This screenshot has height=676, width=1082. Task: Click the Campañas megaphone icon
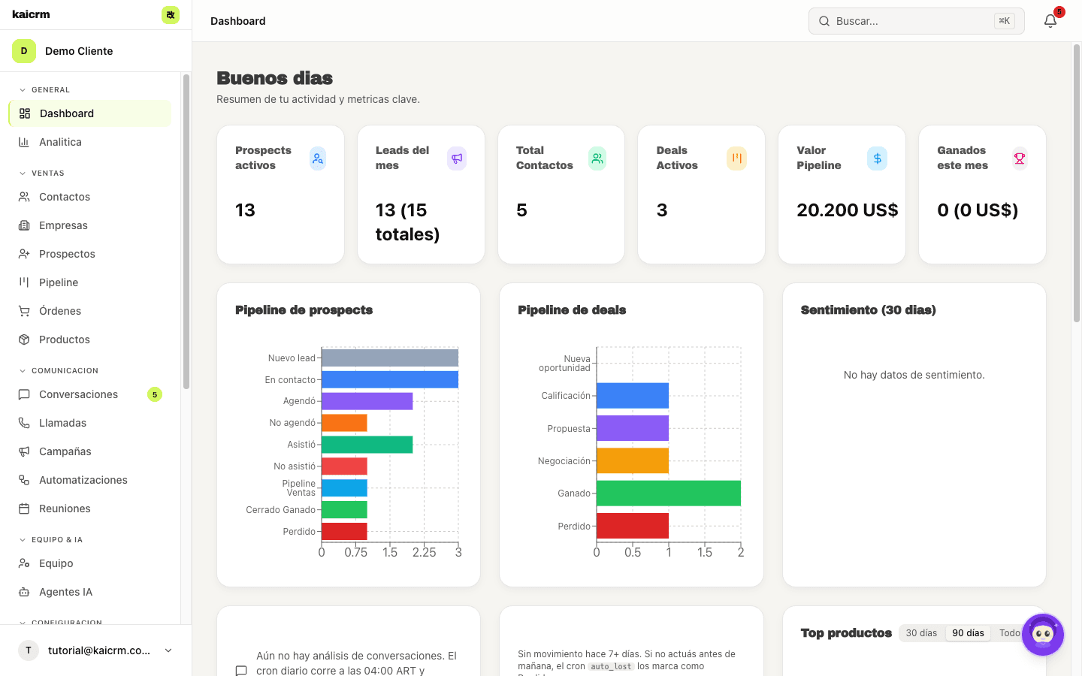(24, 451)
